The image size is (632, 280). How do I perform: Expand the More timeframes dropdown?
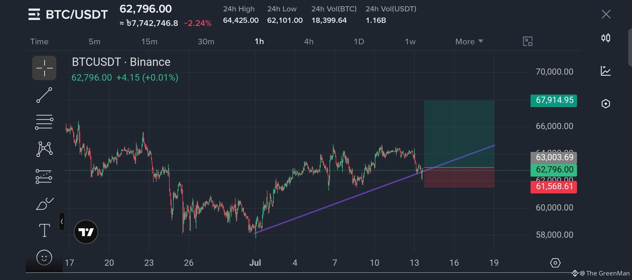click(x=469, y=41)
